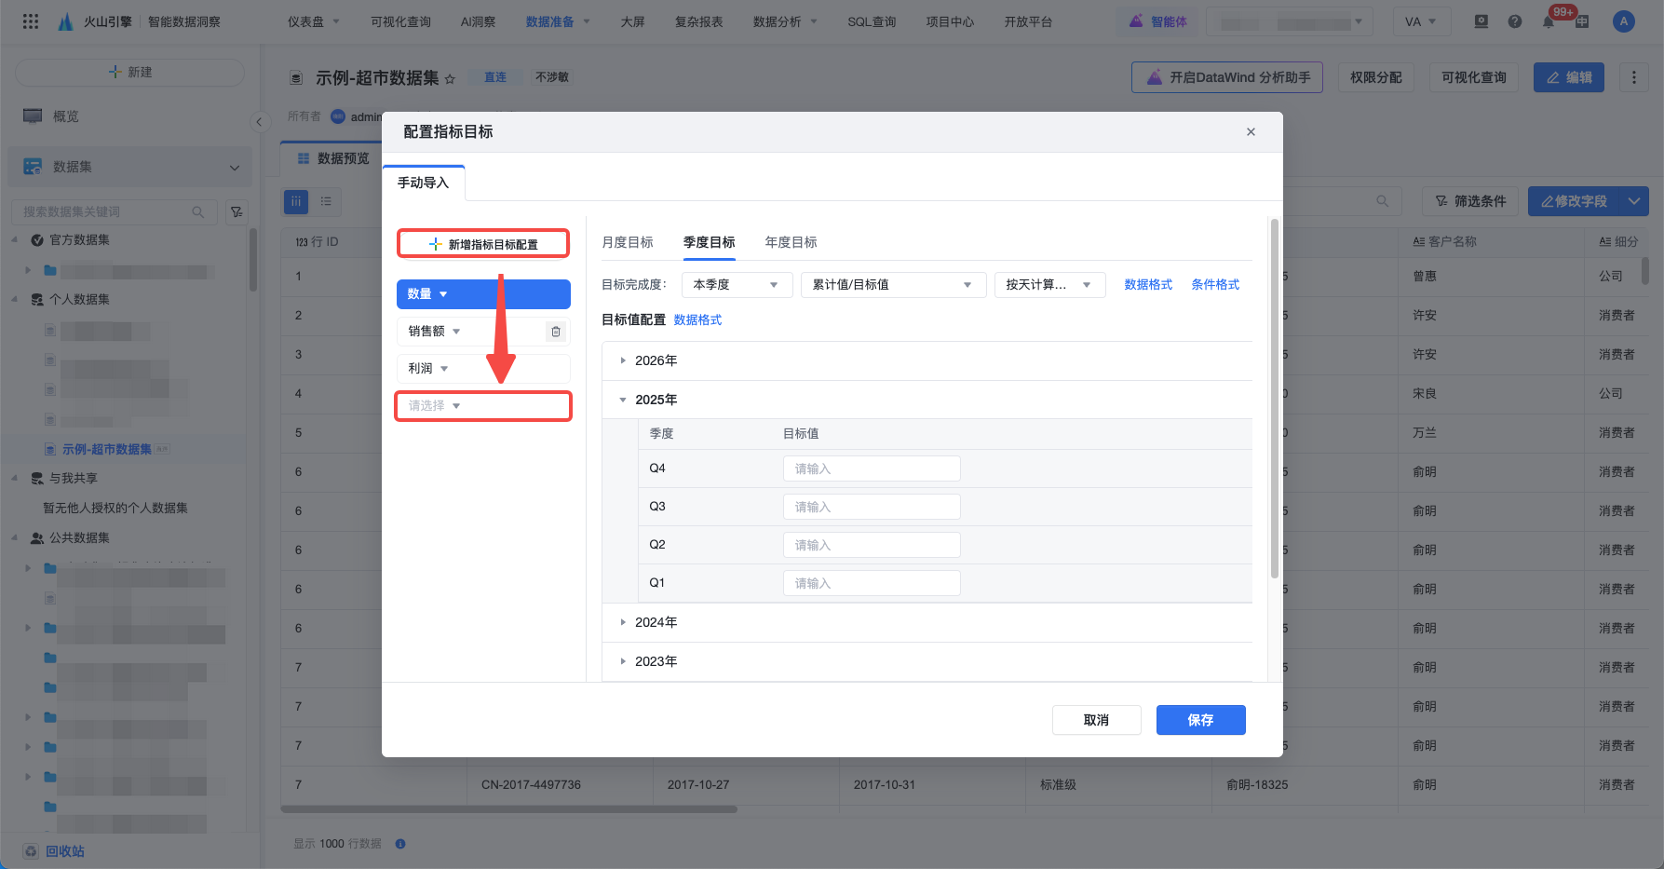This screenshot has height=869, width=1664.
Task: Click the favorite star next to dataset title
Action: click(x=450, y=79)
